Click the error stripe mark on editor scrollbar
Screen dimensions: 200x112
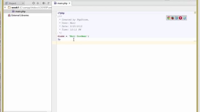(x=195, y=41)
